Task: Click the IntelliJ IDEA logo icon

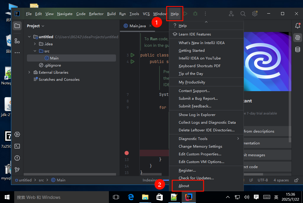Action: [17, 14]
